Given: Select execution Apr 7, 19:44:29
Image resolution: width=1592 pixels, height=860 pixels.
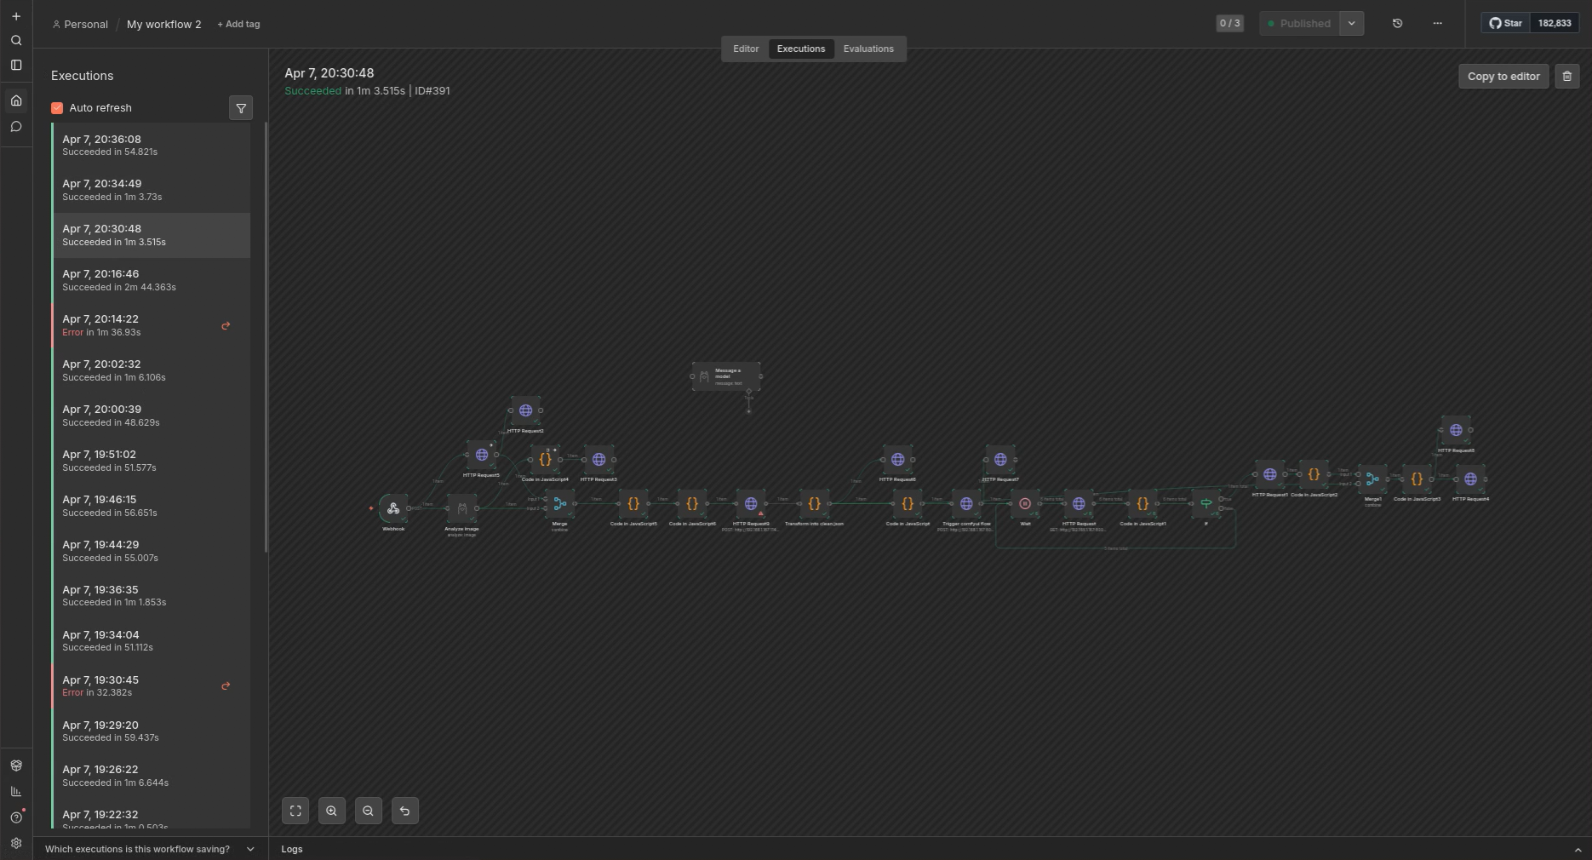Looking at the screenshot, I should pos(152,551).
